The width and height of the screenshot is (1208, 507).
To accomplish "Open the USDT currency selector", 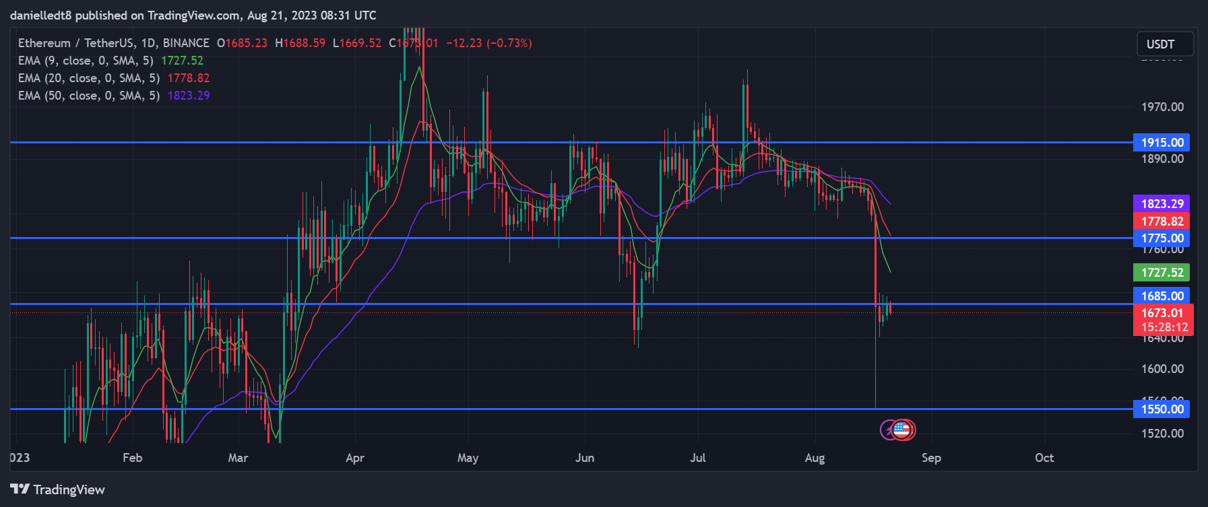I will point(1165,44).
